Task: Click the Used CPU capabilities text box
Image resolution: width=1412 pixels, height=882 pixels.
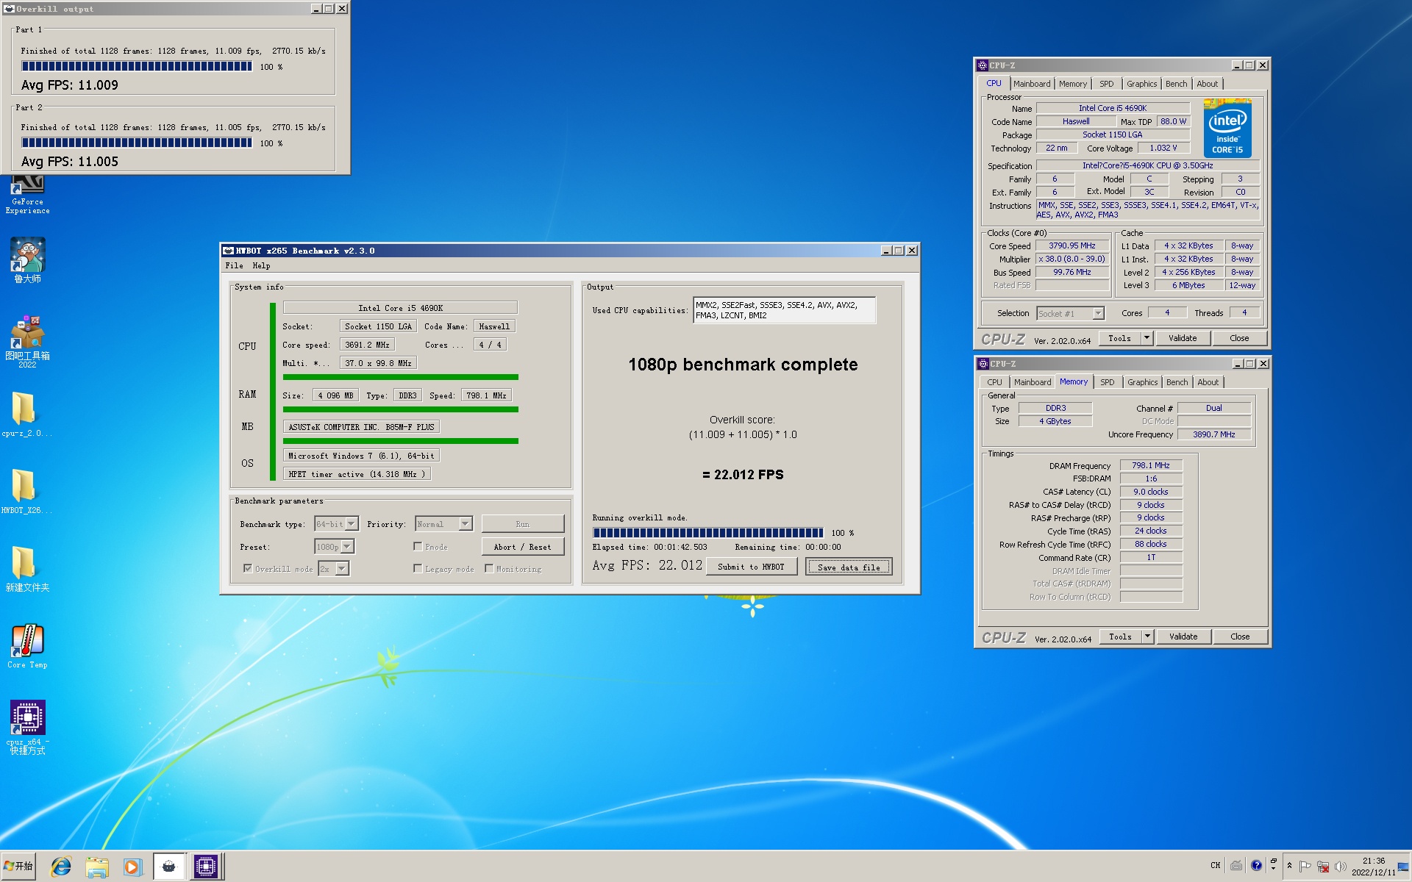Action: pyautogui.click(x=784, y=310)
